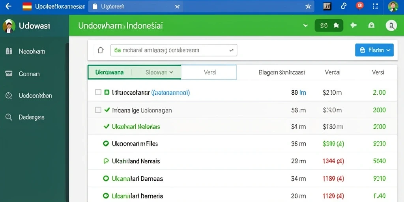Open Connan in the sidebar
Viewport: 404px width, 202px height.
(29, 74)
